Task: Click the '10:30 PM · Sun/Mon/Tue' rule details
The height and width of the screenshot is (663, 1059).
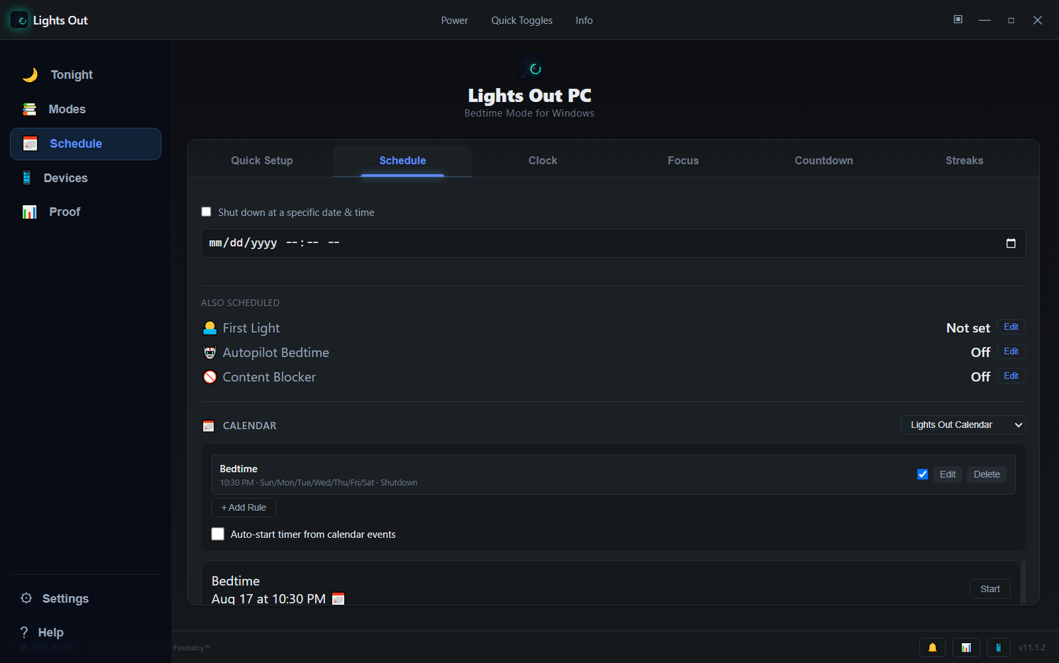Action: 318,483
